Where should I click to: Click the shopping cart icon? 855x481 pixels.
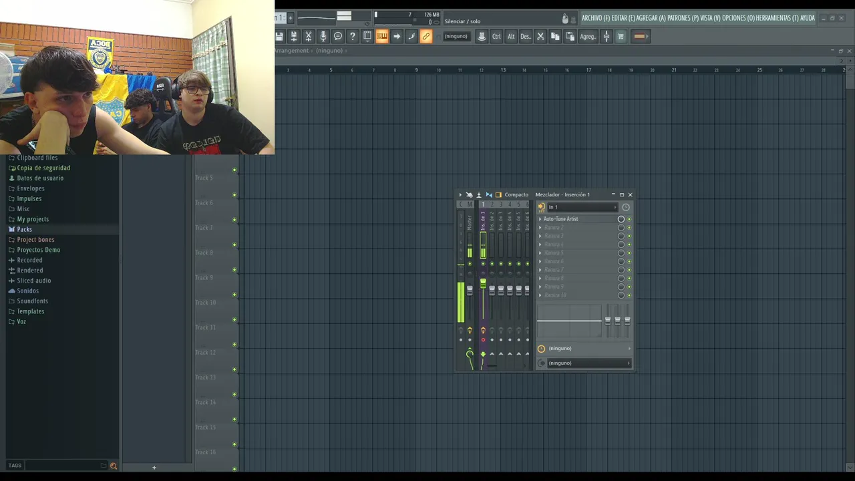click(621, 36)
